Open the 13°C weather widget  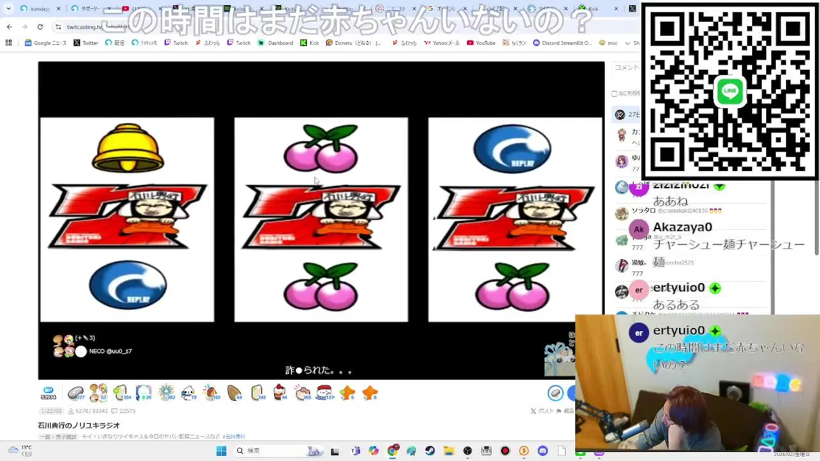coord(19,451)
